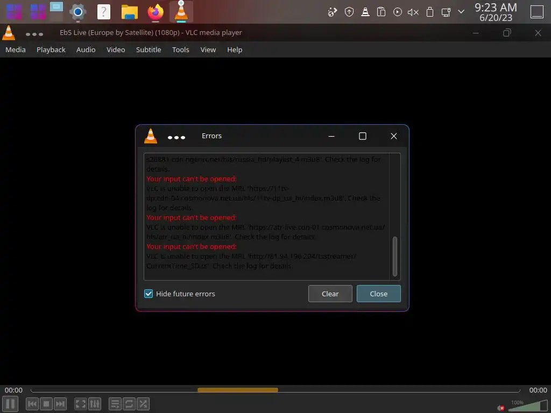The width and height of the screenshot is (551, 413).
Task: Uncheck Hide future errors checkbox
Action: (149, 294)
